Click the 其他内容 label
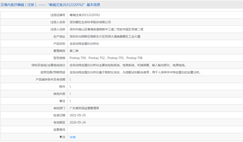 click(x=59, y=94)
